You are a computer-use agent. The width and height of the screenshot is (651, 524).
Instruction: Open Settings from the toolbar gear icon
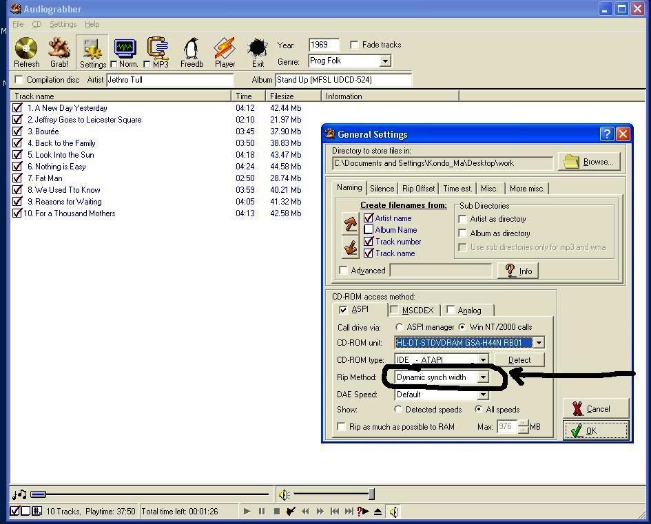tap(92, 50)
